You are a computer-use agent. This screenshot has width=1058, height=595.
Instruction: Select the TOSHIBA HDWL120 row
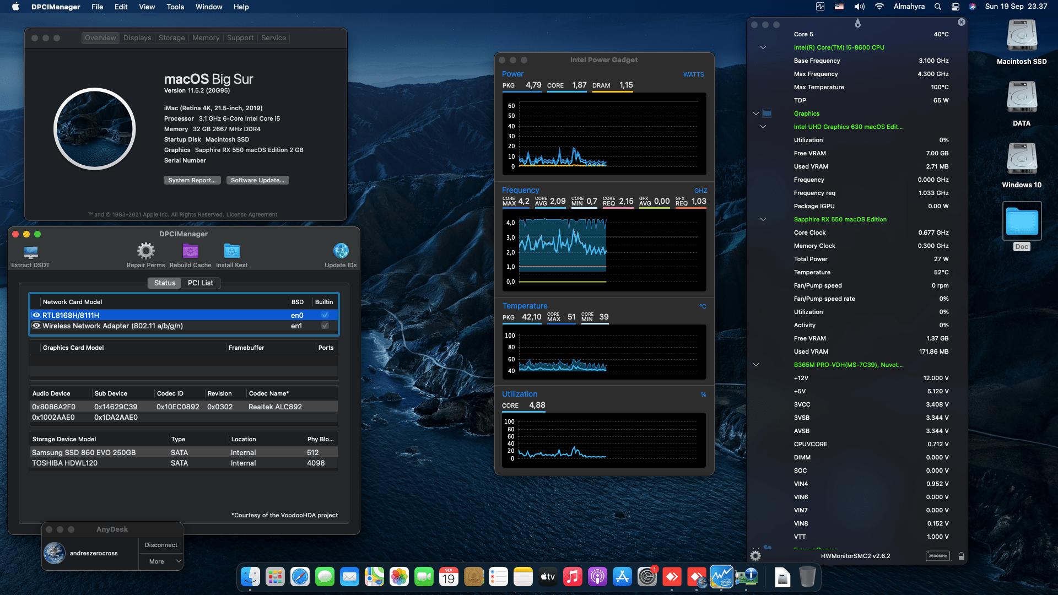(183, 463)
